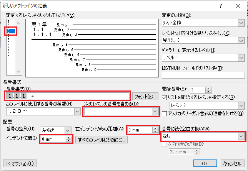Screen dimensions: 248x171
Task: Confirm with the OK button
Action: (x=205, y=163)
